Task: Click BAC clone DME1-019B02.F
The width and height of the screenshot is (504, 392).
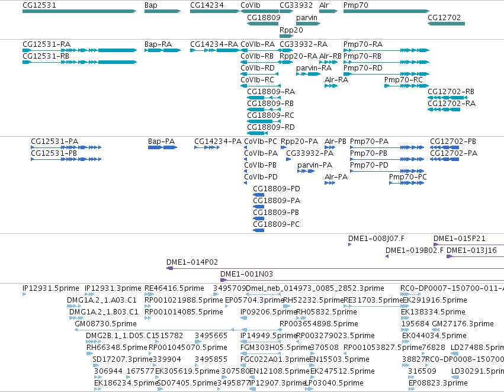Action: click(387, 256)
